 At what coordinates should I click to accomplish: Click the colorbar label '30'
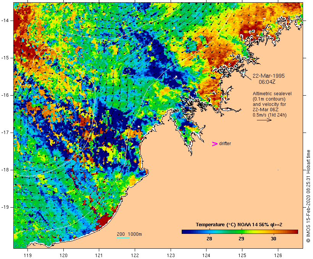point(273,238)
